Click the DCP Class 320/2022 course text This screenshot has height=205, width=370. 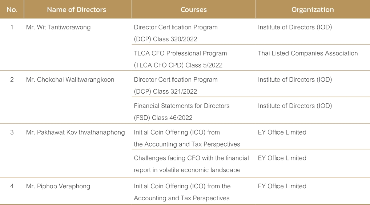(176, 33)
